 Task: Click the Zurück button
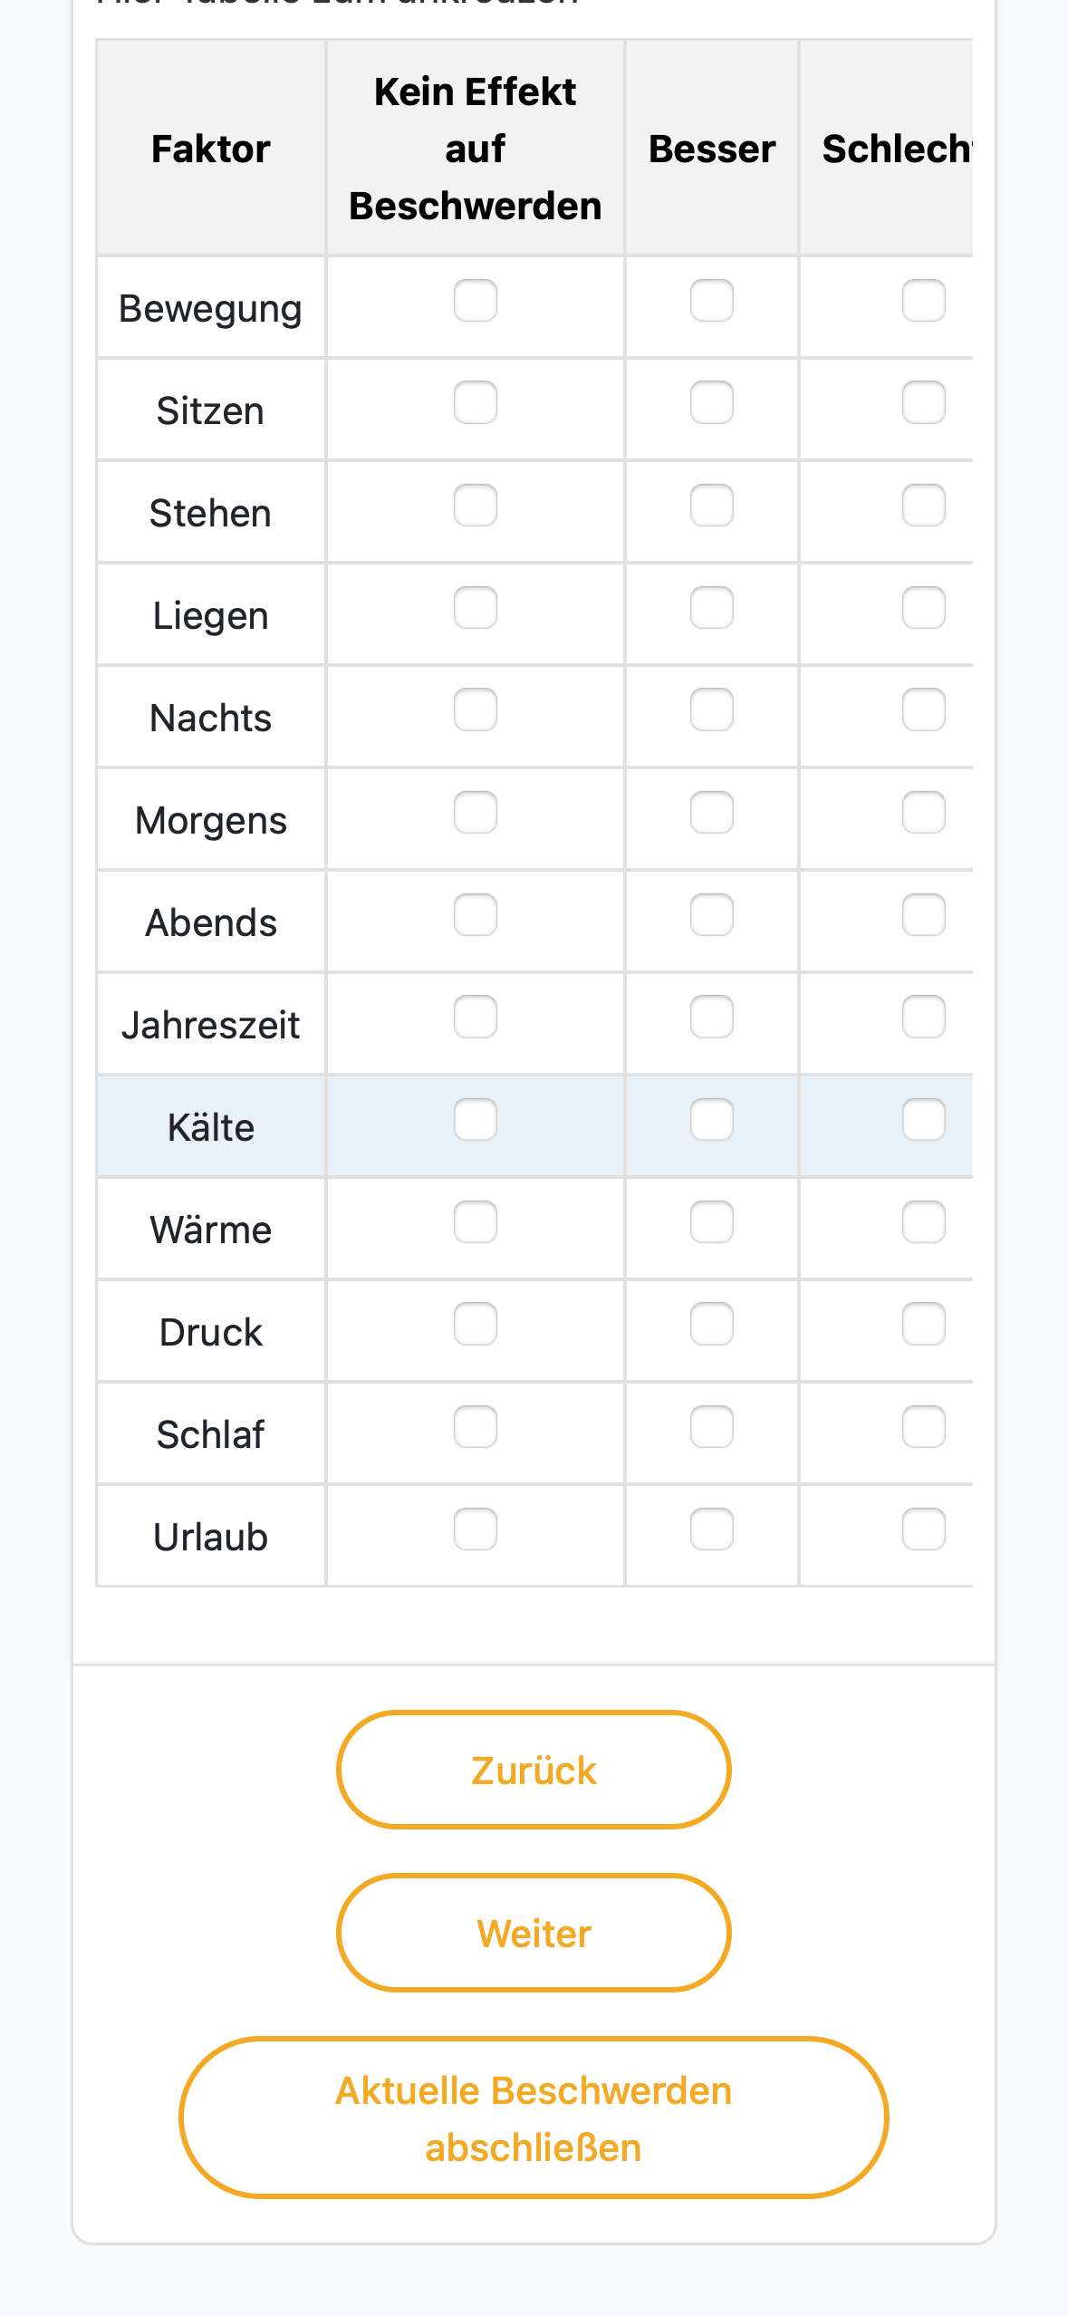click(x=534, y=1770)
